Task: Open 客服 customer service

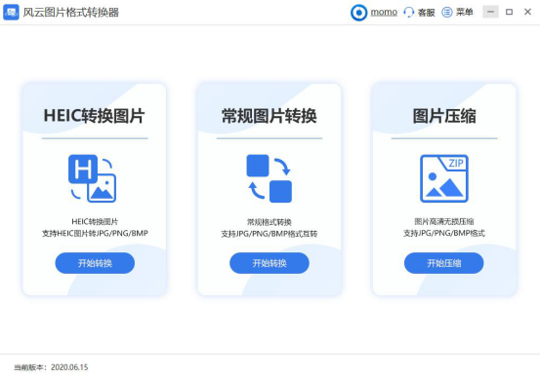Action: (x=426, y=13)
